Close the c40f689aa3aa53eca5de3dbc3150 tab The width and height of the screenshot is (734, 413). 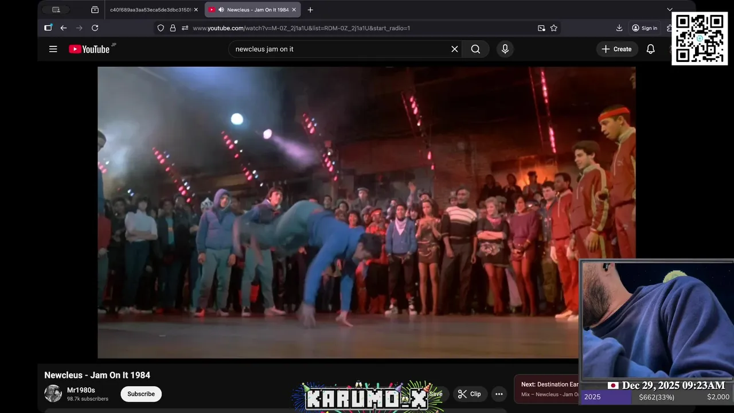tap(196, 10)
